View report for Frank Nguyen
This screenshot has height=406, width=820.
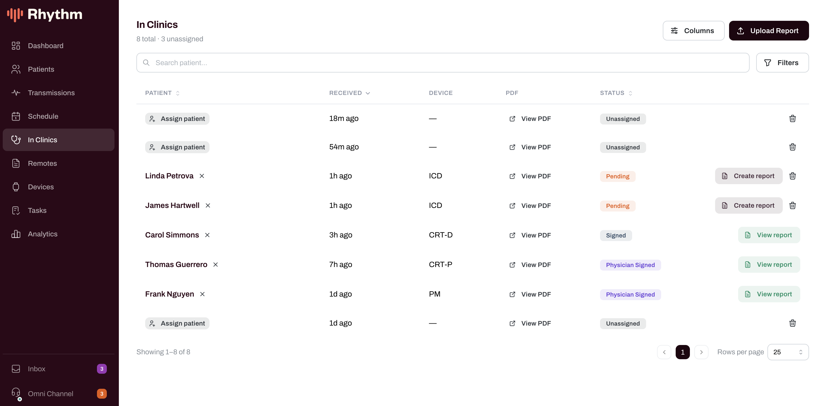click(x=769, y=294)
